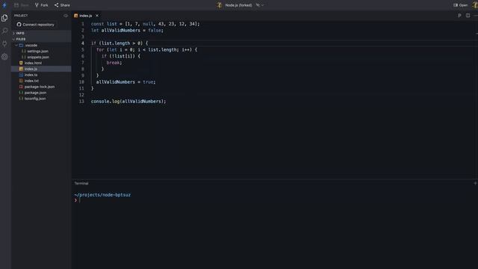Click the 'let allValidNumbers = false' line

click(x=127, y=30)
